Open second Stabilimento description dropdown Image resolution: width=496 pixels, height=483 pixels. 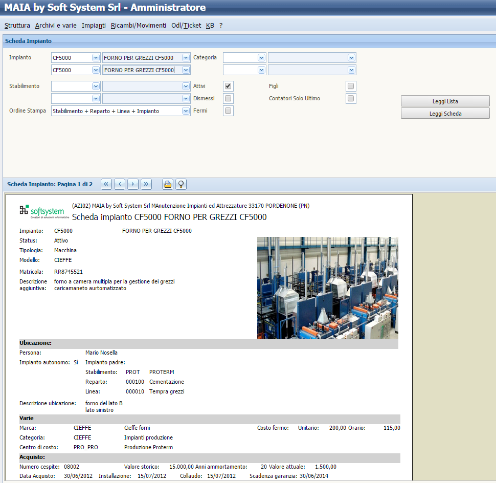(x=186, y=98)
